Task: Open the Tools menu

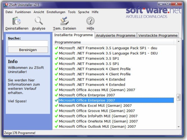Action: tap(72, 12)
